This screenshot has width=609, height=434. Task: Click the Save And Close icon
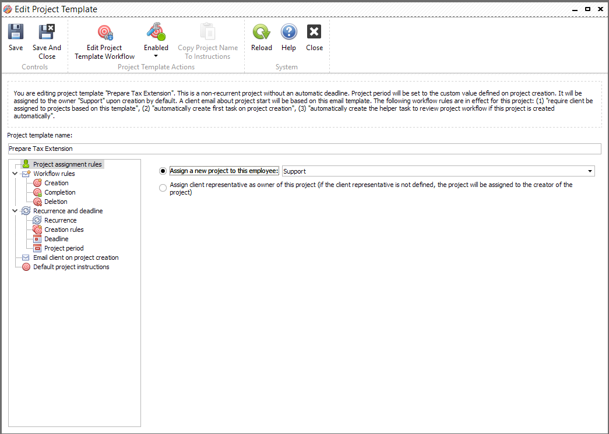click(x=47, y=32)
